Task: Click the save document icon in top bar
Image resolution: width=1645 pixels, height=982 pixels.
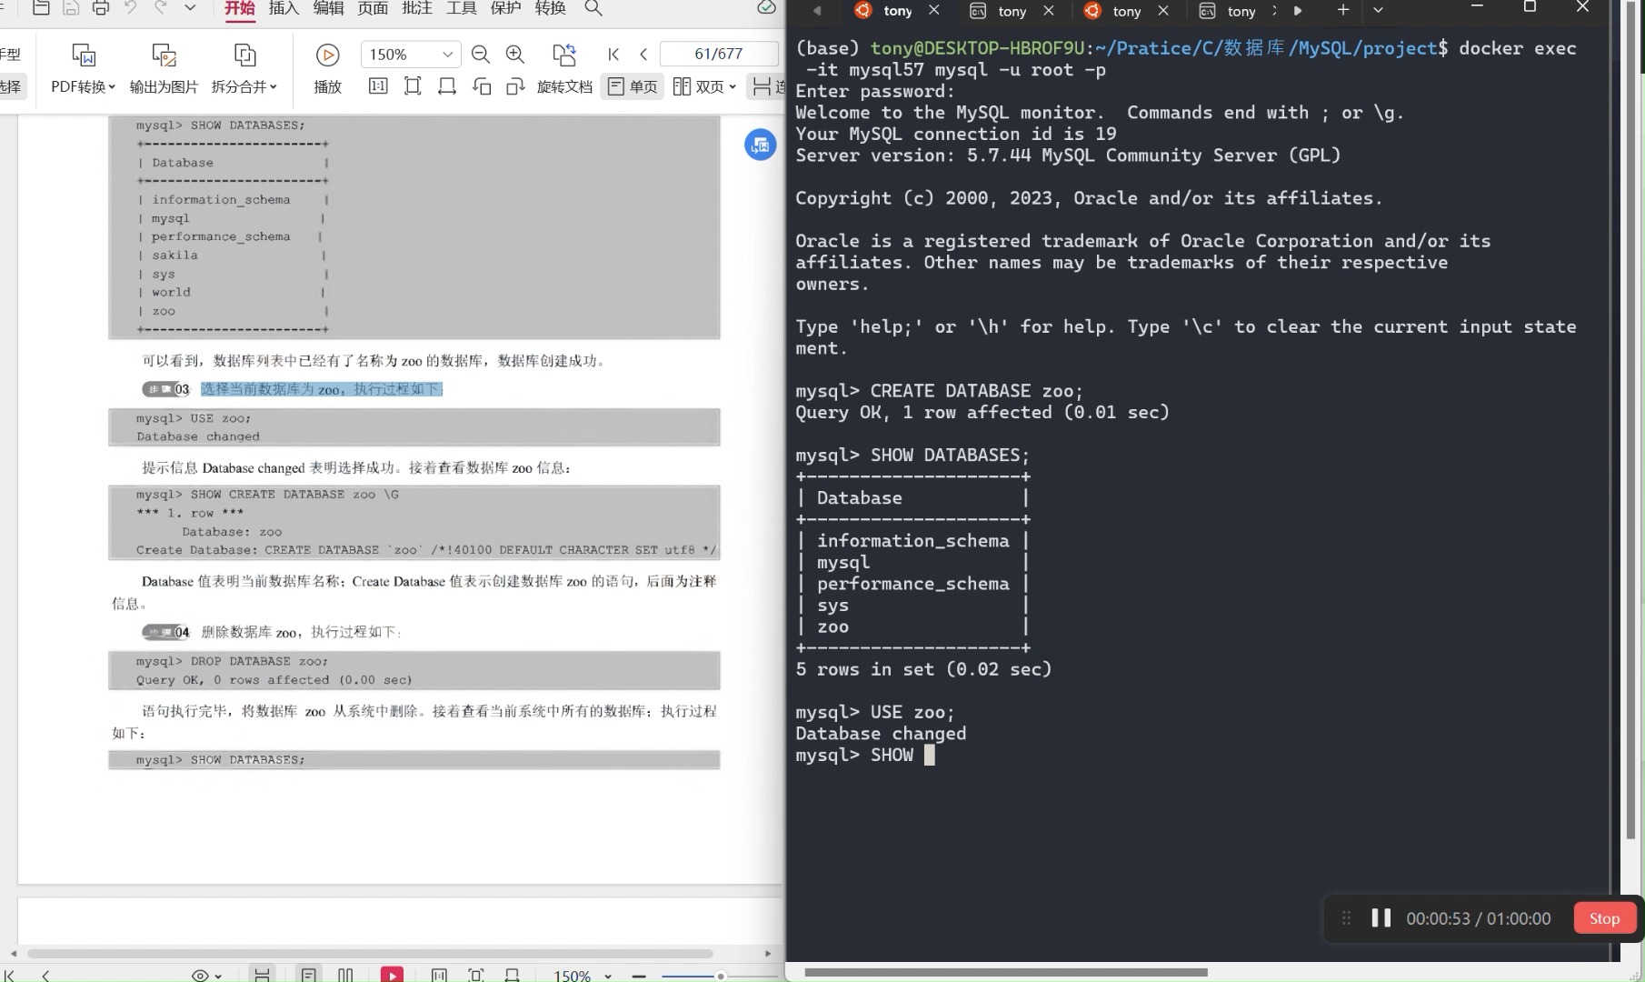Action: coord(71,8)
